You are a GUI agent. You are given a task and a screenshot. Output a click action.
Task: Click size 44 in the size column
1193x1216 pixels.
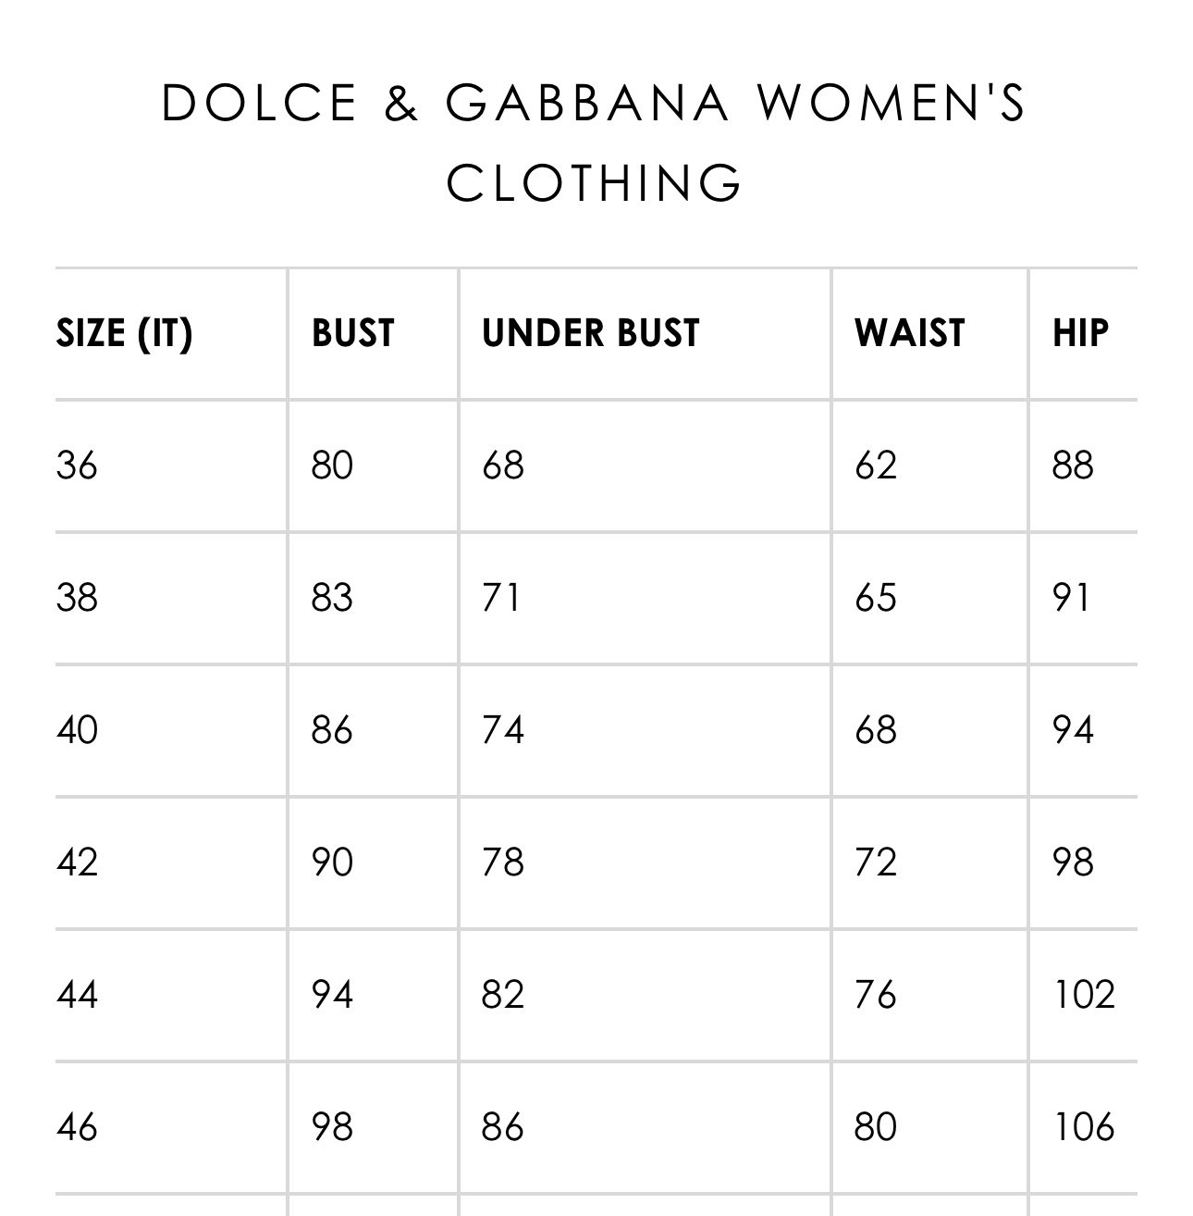[77, 995]
